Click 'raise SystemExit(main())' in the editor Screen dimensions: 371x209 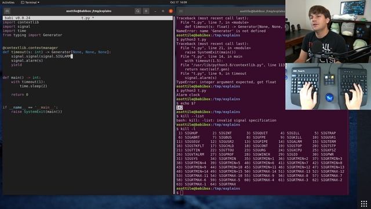[x=37, y=111]
